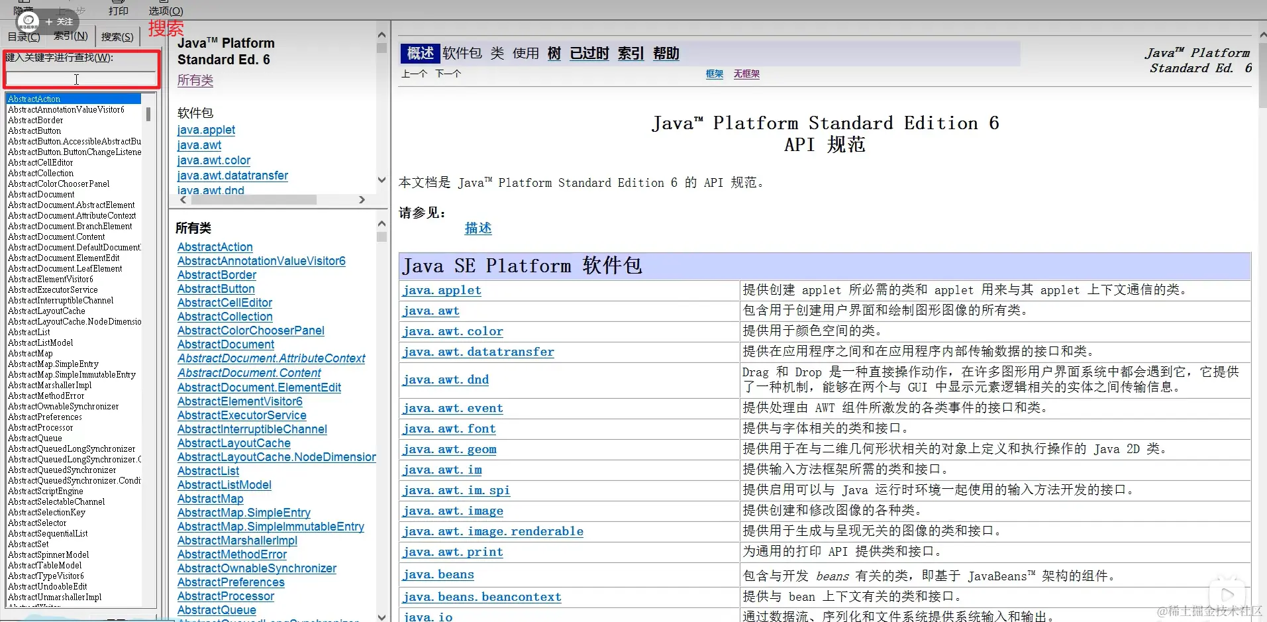The width and height of the screenshot is (1267, 622).
Task: Select AbstractAction in the index keyword list
Action: click(74, 99)
